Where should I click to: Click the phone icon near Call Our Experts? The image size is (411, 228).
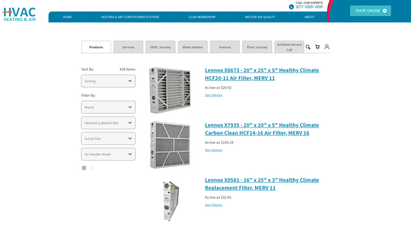pyautogui.click(x=291, y=7)
